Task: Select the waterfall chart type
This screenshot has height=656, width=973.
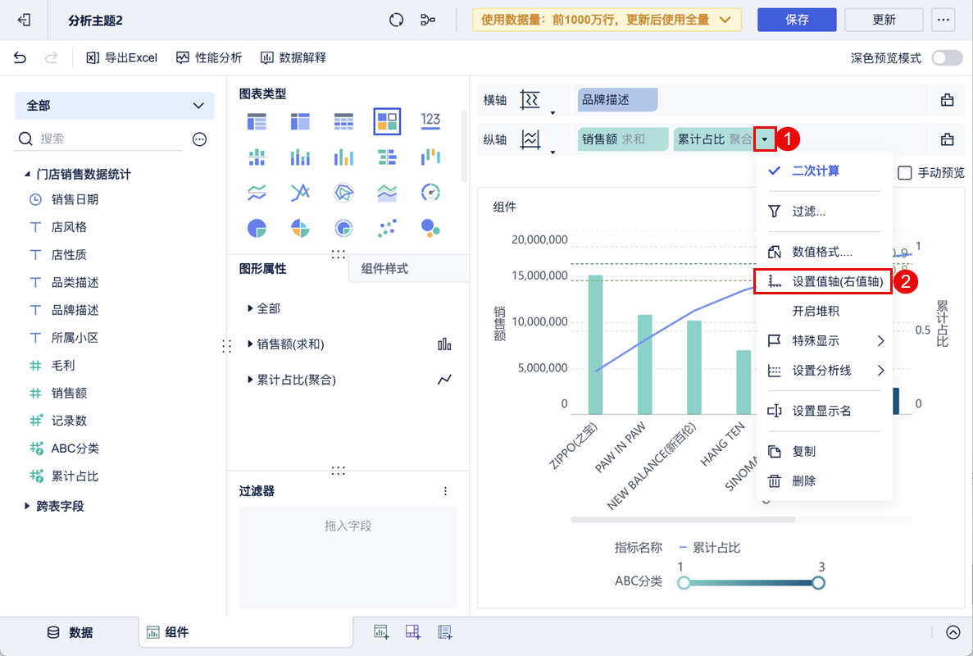Action: pyautogui.click(x=430, y=157)
